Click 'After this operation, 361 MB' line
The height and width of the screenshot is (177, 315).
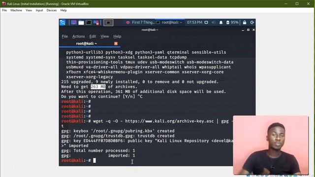coord(143,92)
